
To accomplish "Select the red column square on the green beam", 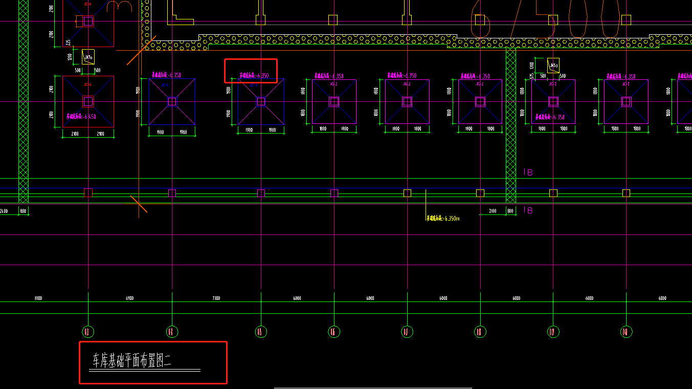I will coord(88,192).
